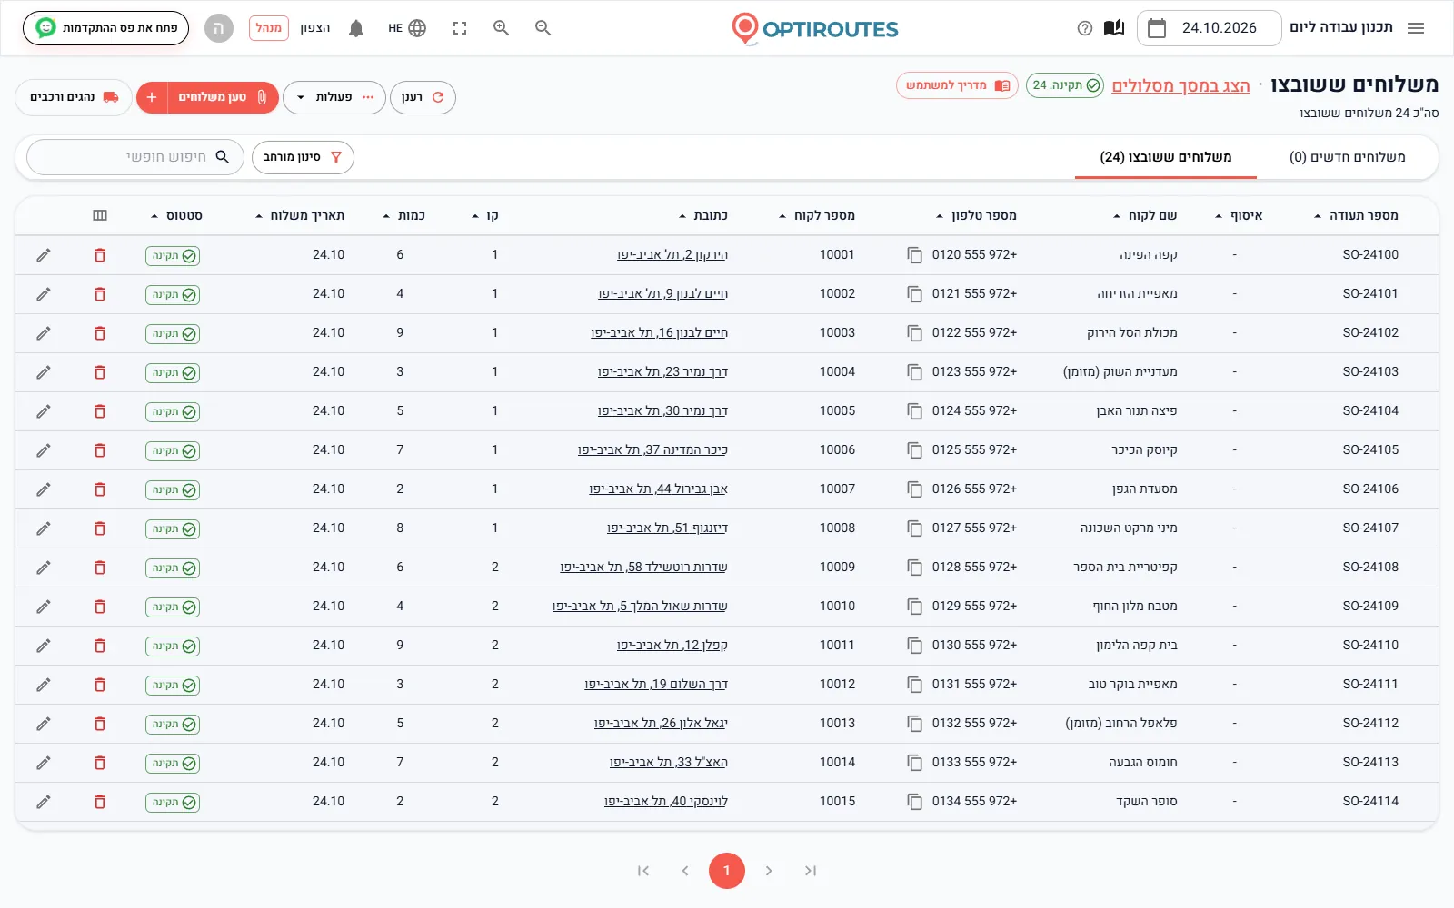Edit the SO-24110 row pencil icon

point(43,646)
